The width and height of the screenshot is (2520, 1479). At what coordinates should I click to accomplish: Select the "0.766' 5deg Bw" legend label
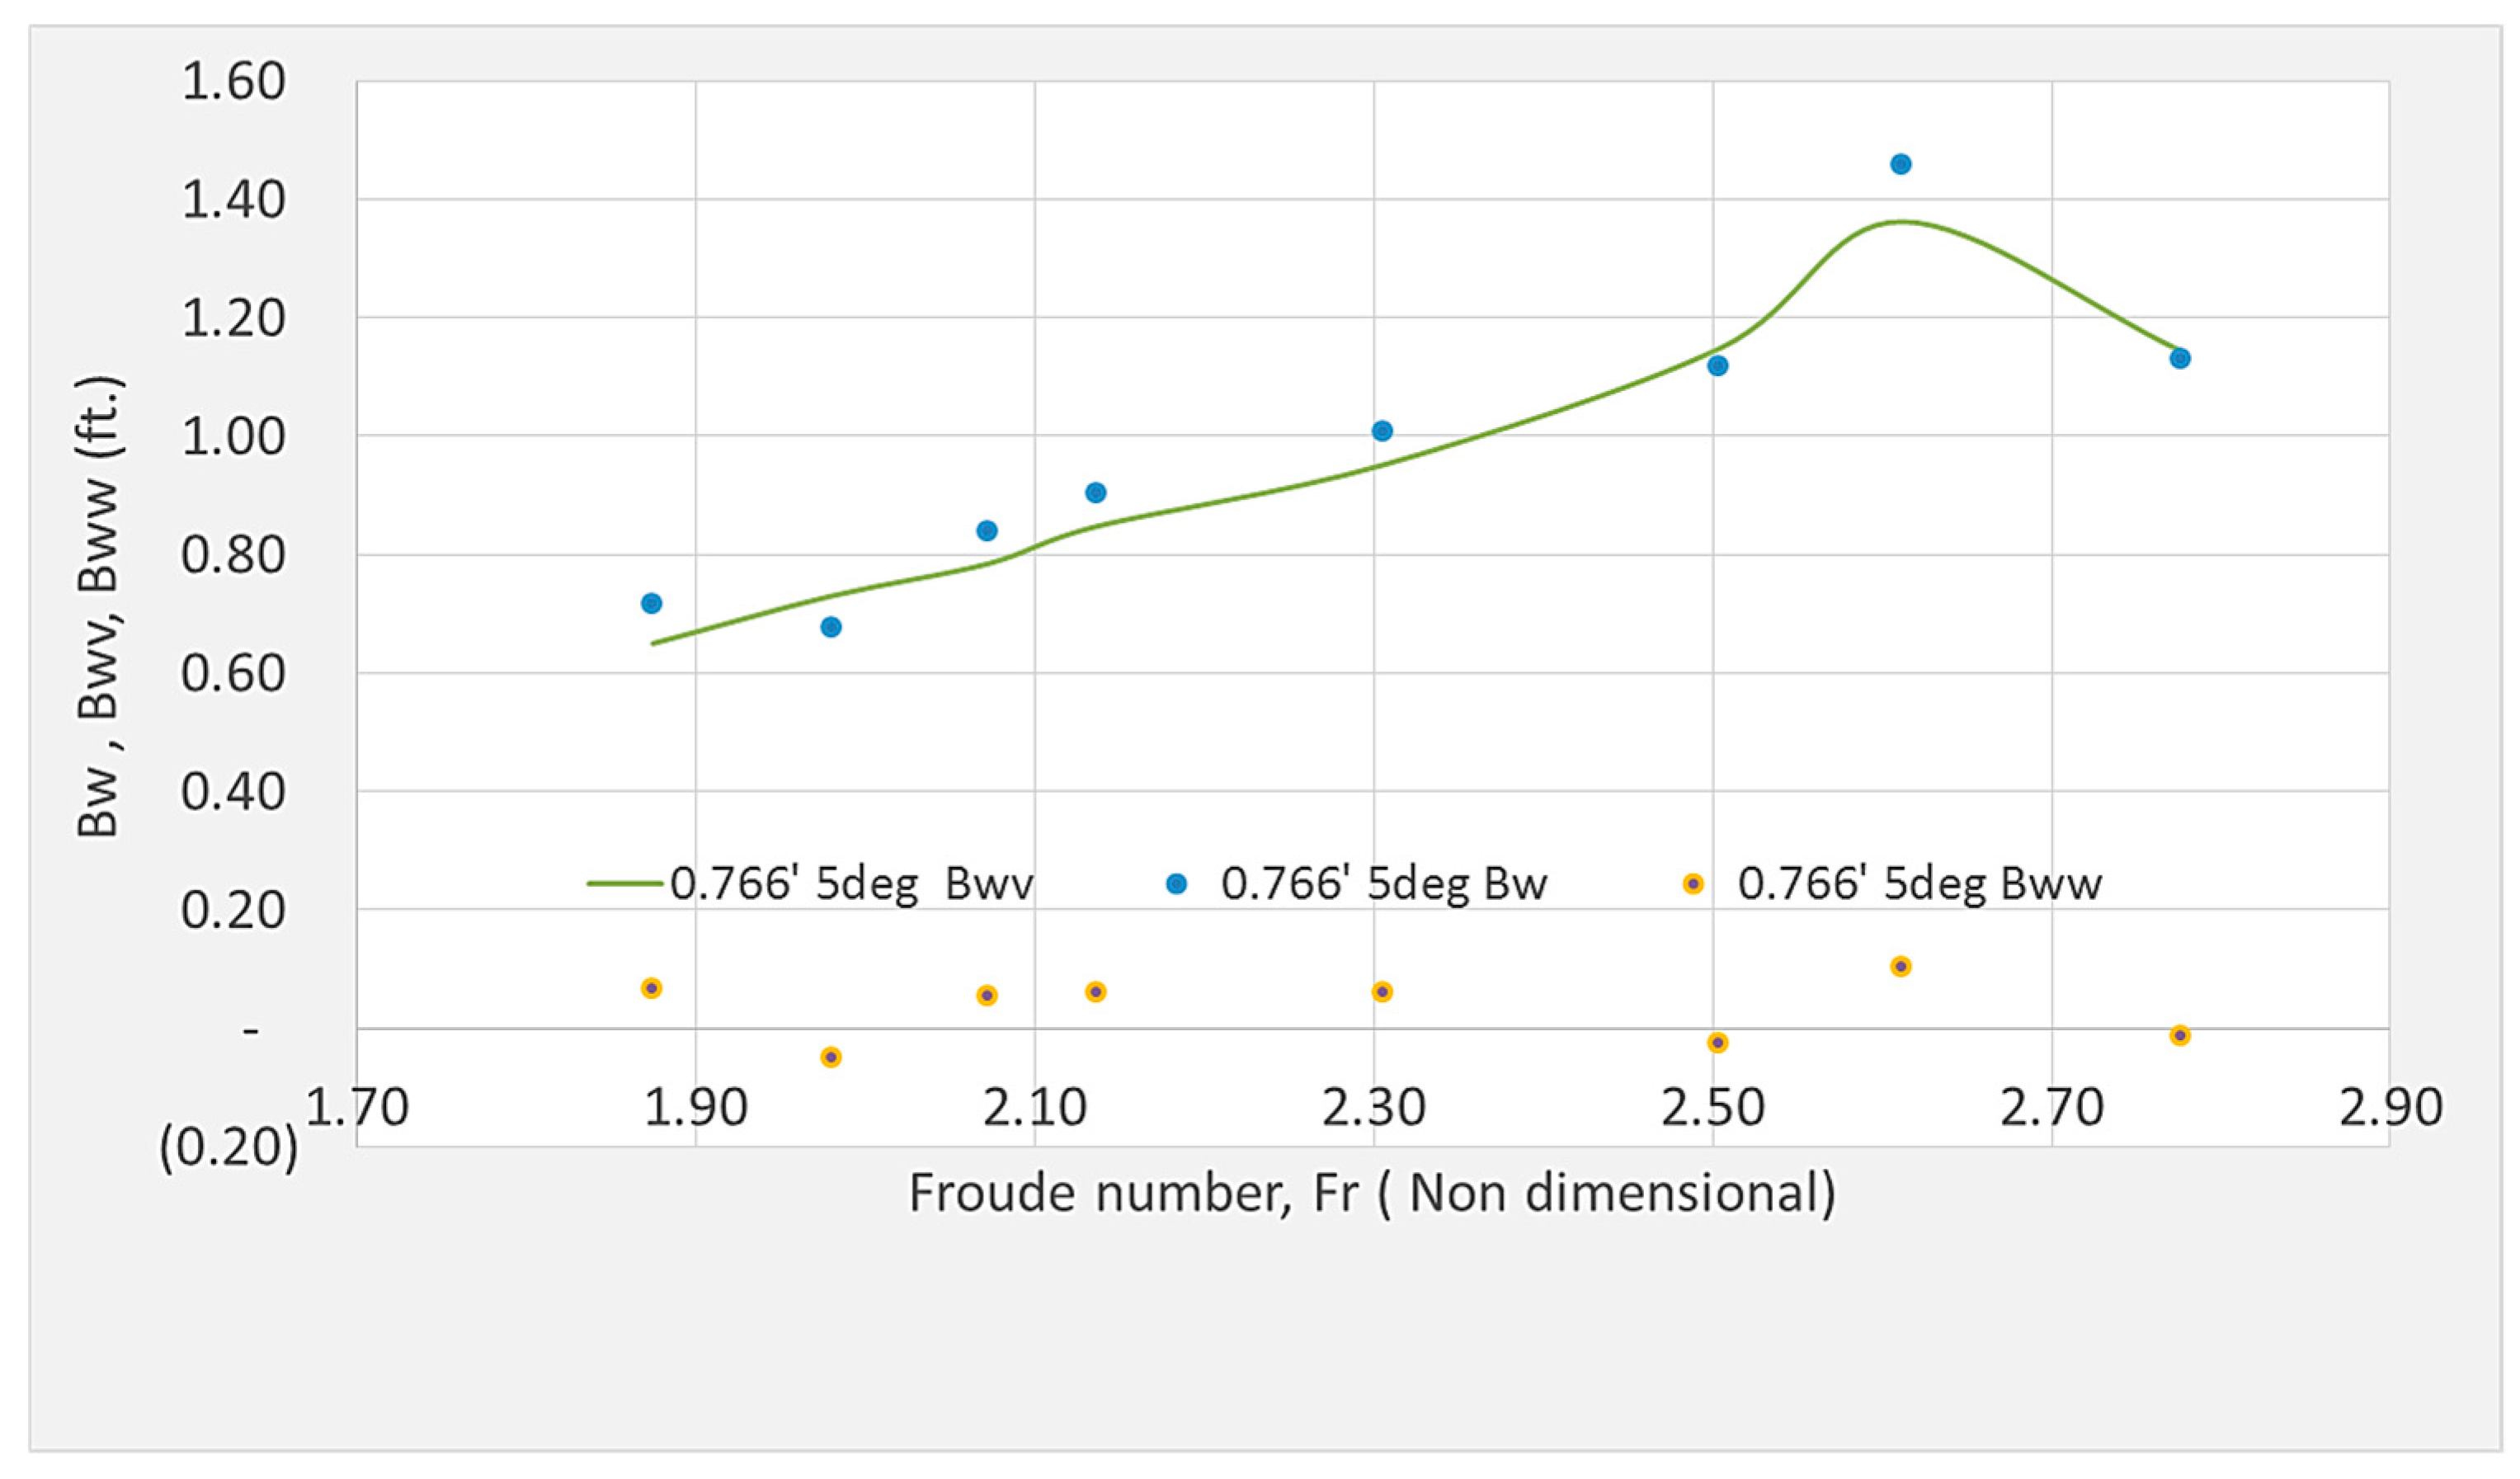pos(1384,884)
